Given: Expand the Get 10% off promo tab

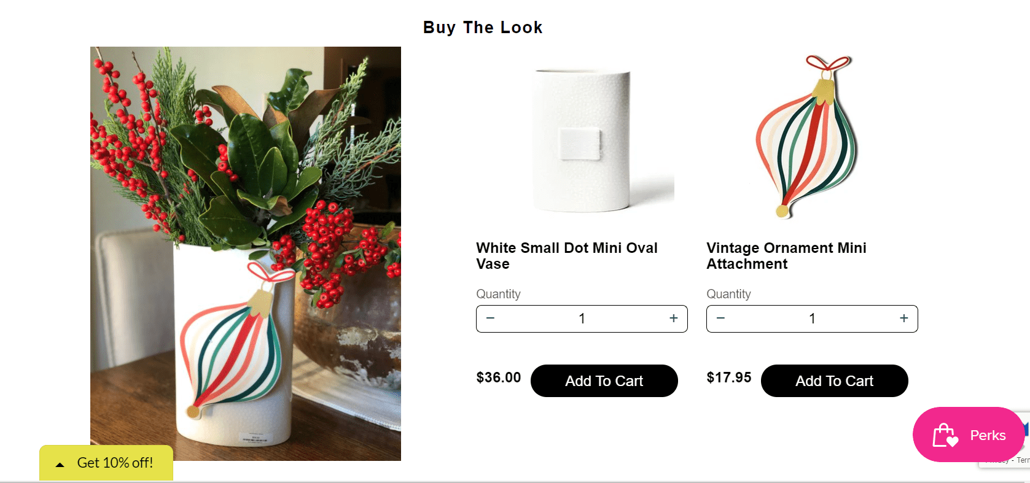Looking at the screenshot, I should [x=114, y=463].
